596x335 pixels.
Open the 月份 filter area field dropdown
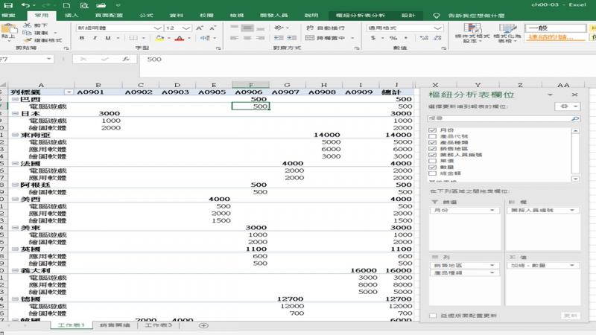(492, 210)
